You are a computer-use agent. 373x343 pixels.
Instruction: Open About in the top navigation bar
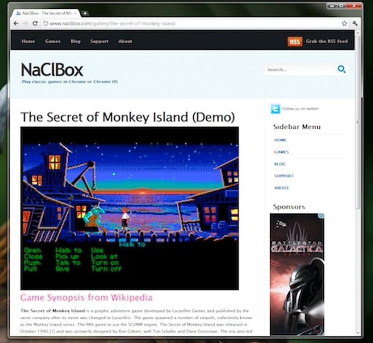click(125, 41)
